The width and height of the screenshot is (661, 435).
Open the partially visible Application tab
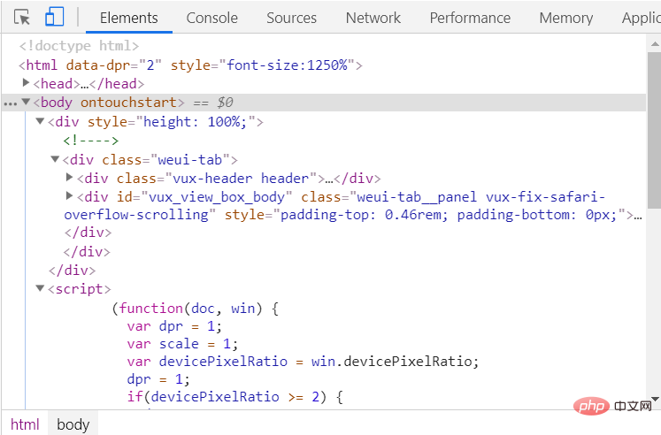641,18
